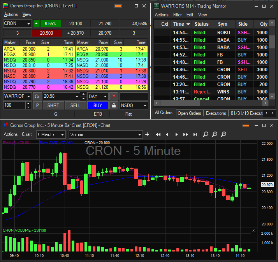Image resolution: width=278 pixels, height=262 pixels.
Task: Open the 01/31/19 Executions tab
Action: pos(246,113)
